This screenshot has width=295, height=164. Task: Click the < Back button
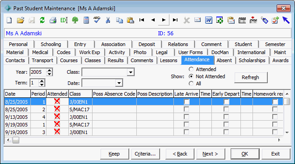pyautogui.click(x=180, y=154)
